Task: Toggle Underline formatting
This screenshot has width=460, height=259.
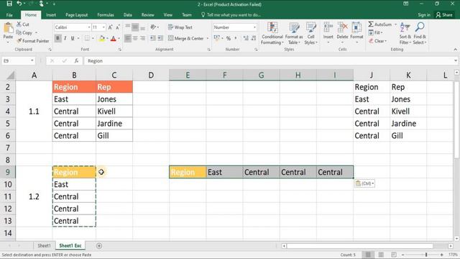Action: click(x=73, y=38)
